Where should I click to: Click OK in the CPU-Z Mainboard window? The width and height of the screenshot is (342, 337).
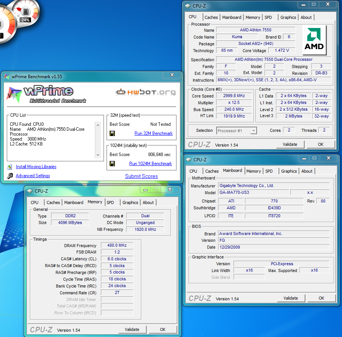(321, 298)
